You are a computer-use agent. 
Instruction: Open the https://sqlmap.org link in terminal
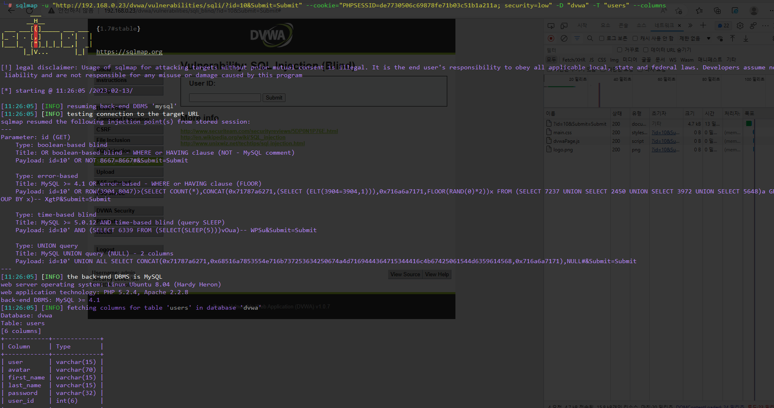(x=129, y=52)
